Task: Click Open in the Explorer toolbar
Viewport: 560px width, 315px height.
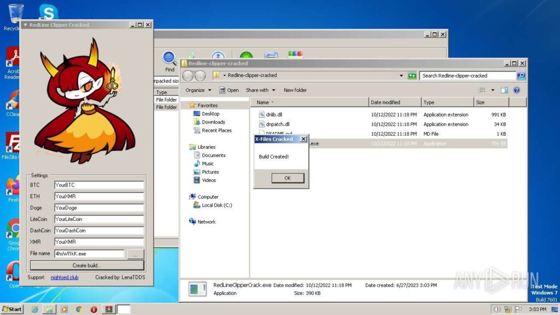Action: [229, 90]
